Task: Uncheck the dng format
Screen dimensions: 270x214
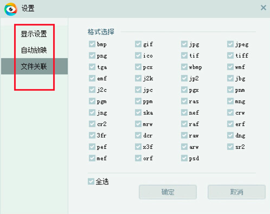Action: pos(230,135)
